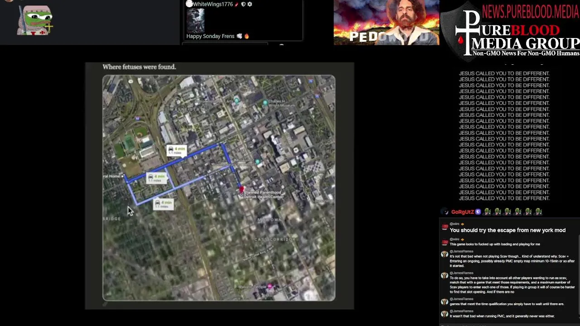Click wire's avatar beside 'This game looks' message
The height and width of the screenshot is (326, 580).
[x=445, y=242]
